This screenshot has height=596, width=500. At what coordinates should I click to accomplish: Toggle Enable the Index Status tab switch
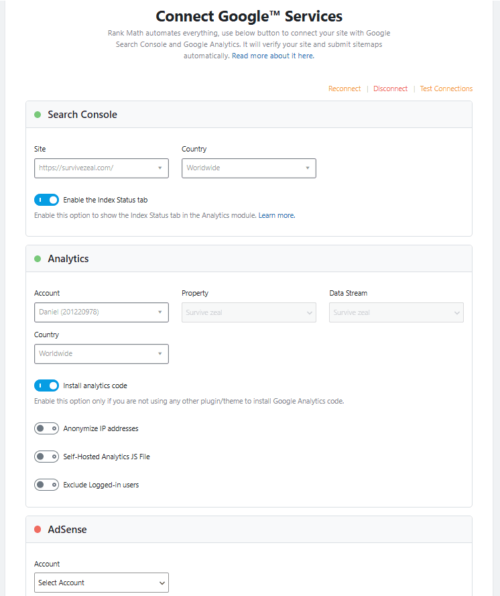click(x=46, y=200)
